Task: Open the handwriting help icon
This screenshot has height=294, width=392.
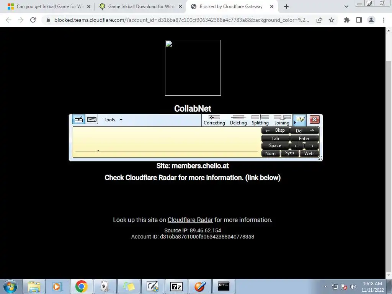Action: tap(301, 119)
